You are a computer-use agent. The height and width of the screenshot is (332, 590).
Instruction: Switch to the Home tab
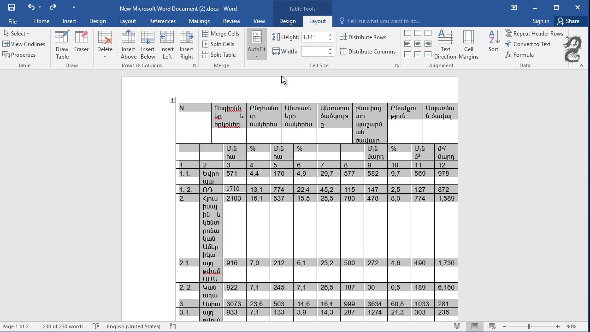pyautogui.click(x=41, y=21)
